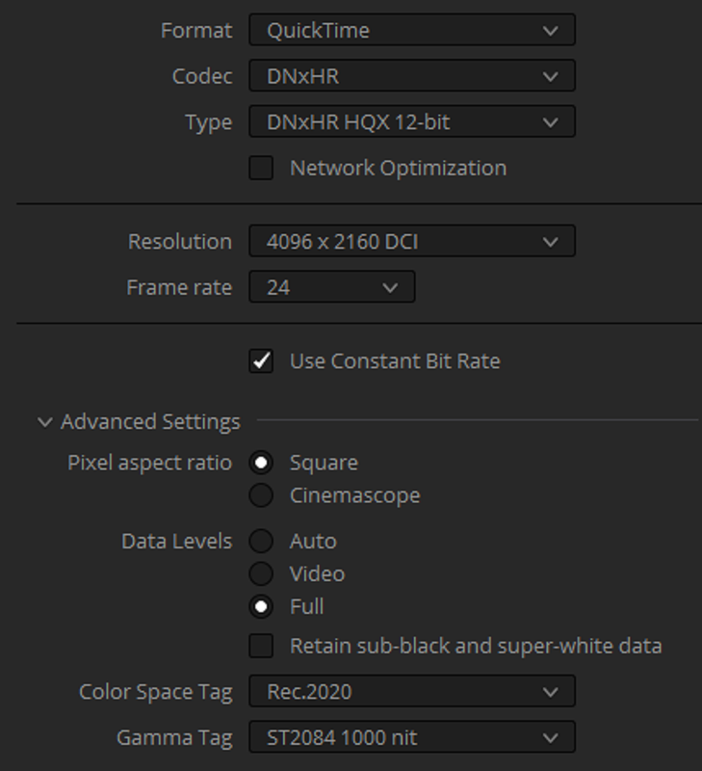Open the Color Space Tag dropdown Rec.2020
702x771 pixels.
[412, 691]
